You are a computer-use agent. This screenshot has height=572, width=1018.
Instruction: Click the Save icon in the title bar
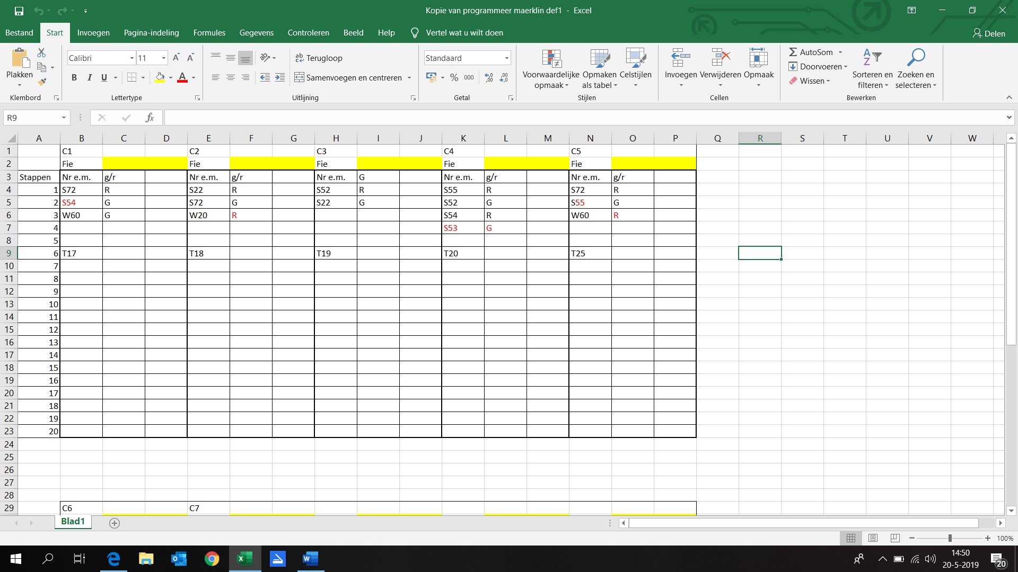(x=19, y=11)
